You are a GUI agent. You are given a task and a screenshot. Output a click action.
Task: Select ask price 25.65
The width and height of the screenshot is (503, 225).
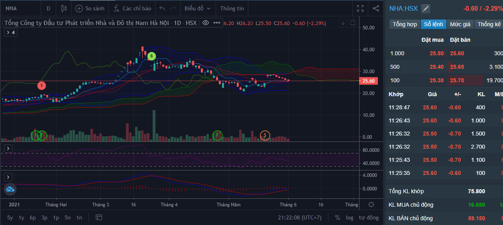coord(457,67)
